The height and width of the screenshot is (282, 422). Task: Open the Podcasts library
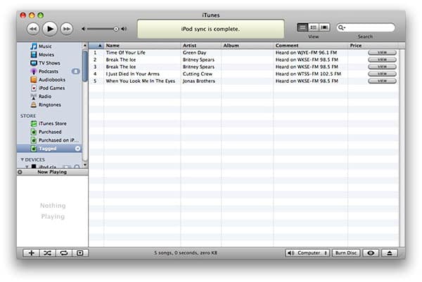click(49, 72)
